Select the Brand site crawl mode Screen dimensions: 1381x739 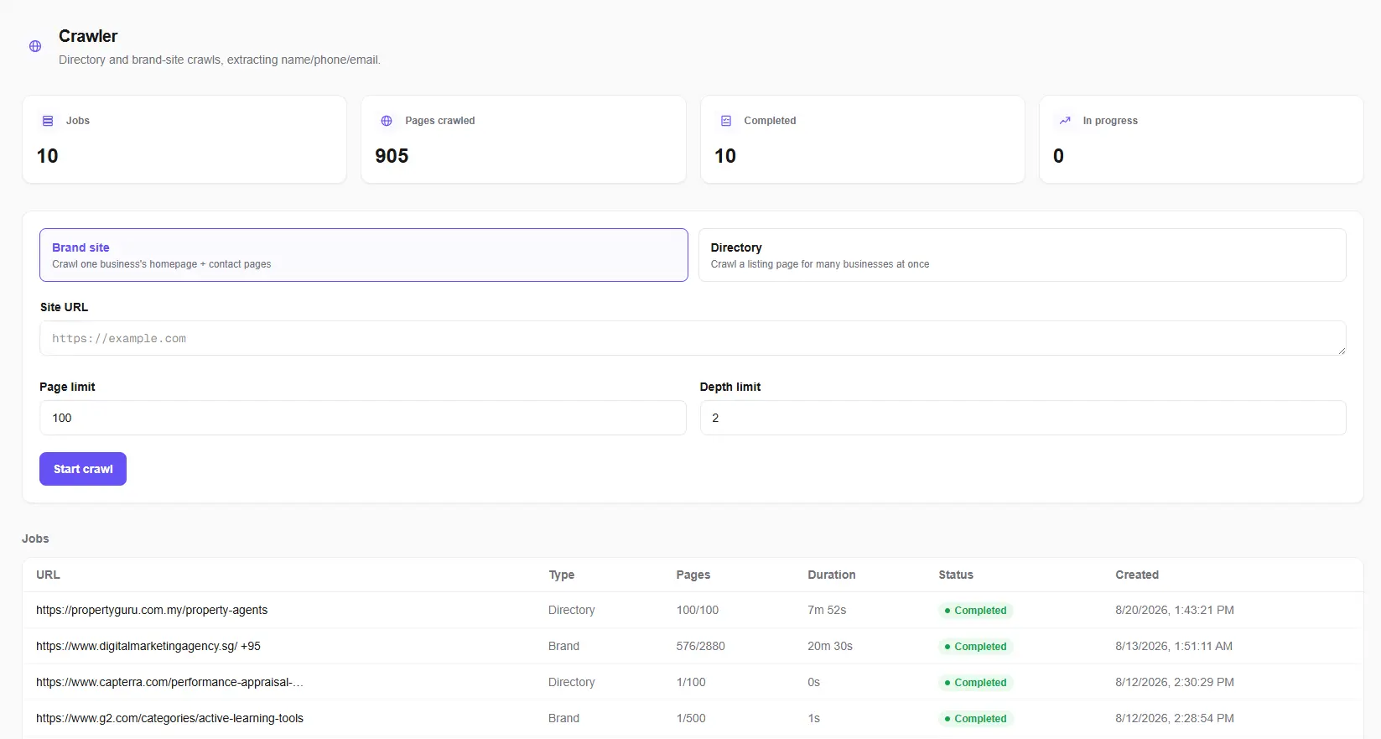(364, 255)
